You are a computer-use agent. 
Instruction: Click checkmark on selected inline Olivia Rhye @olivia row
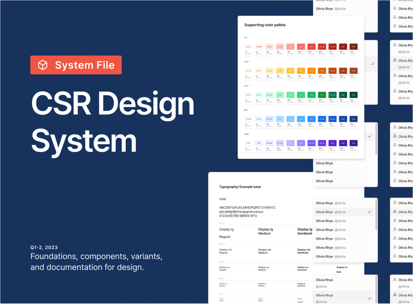coord(370,212)
